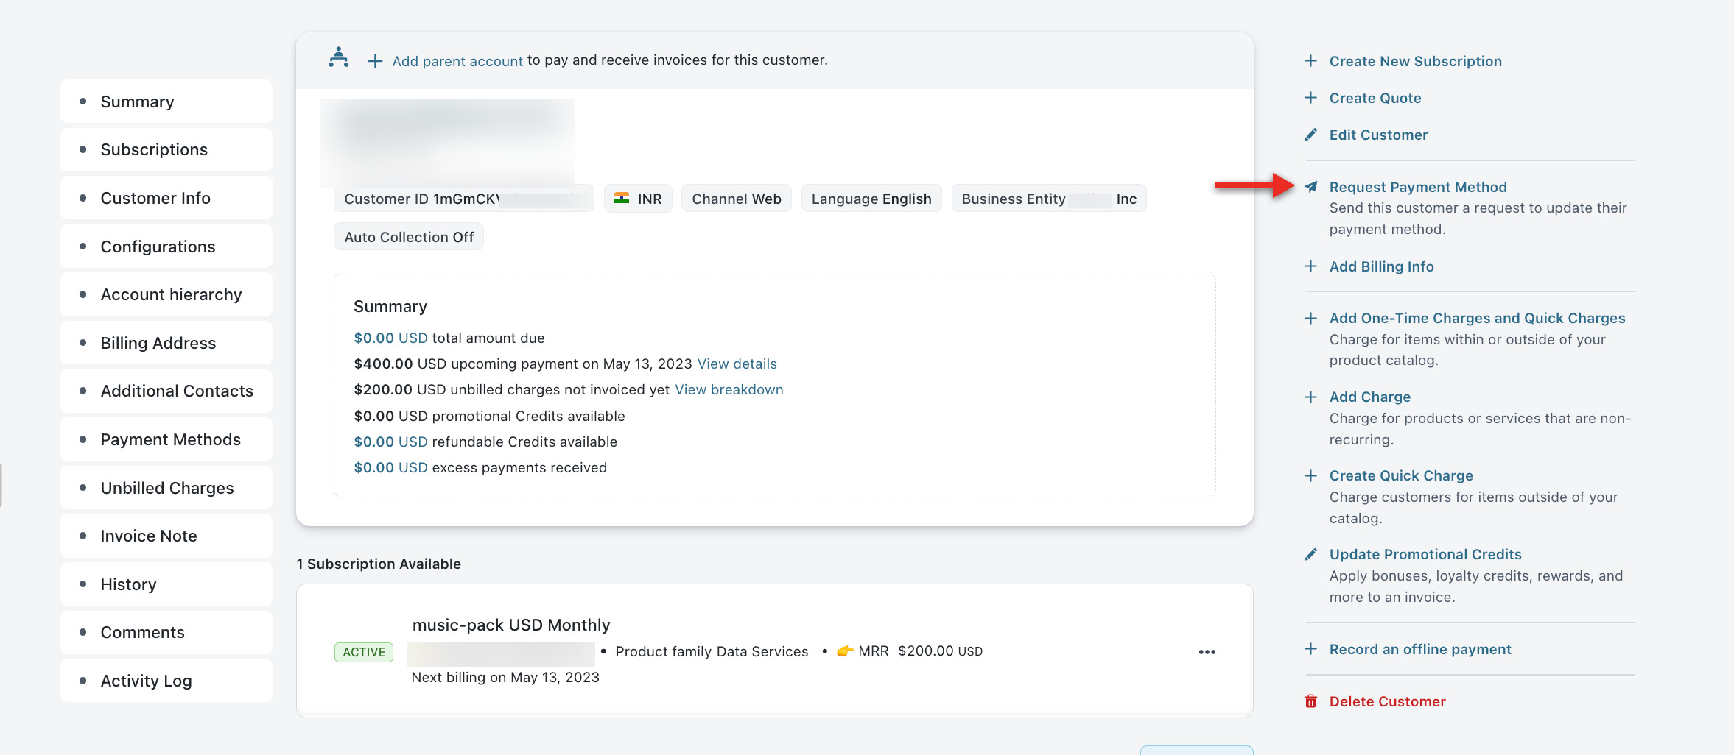1734x755 pixels.
Task: Open the music-pack USD Monthly subscription
Action: [x=510, y=625]
